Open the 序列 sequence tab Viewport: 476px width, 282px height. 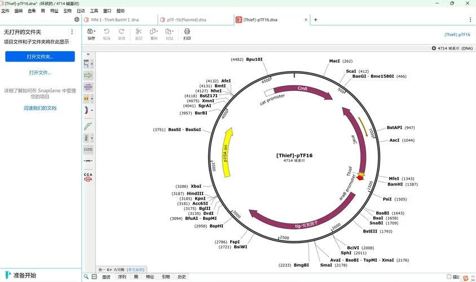[122, 277]
